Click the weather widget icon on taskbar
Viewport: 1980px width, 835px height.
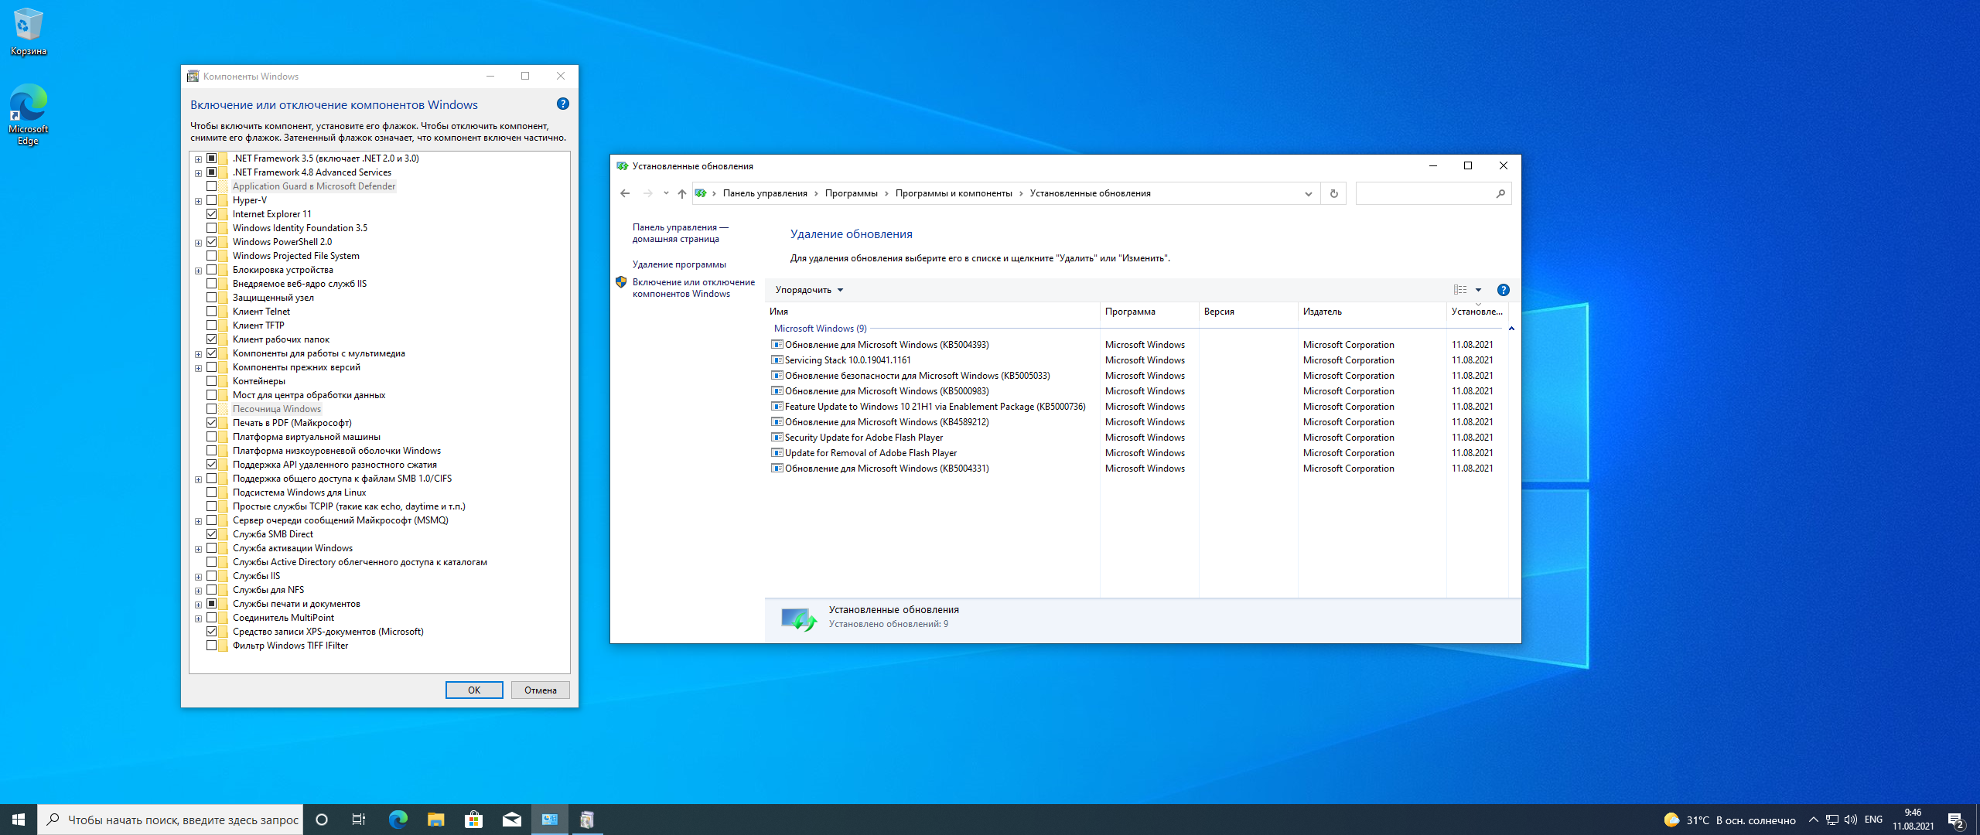[x=1671, y=820]
